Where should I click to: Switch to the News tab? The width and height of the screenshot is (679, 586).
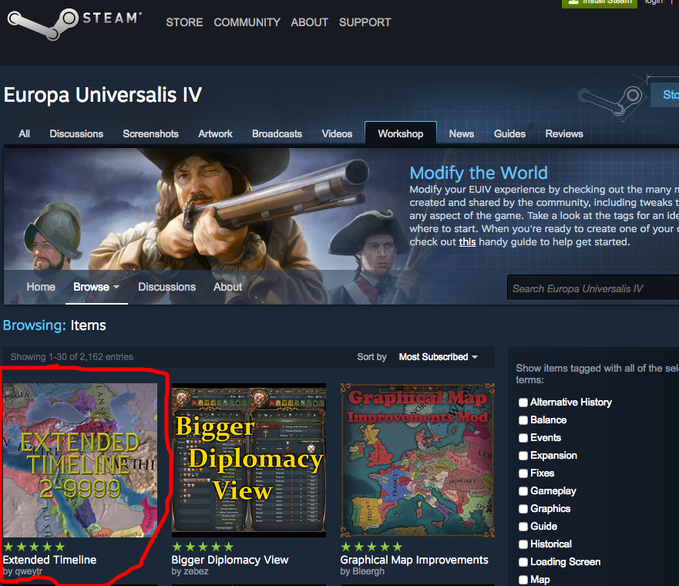coord(462,134)
